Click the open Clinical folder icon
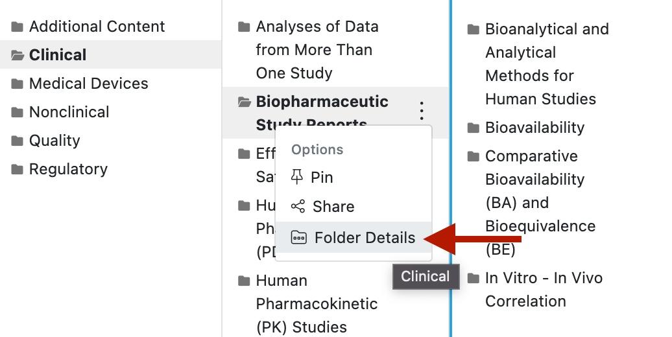This screenshot has height=337, width=672. click(x=18, y=55)
